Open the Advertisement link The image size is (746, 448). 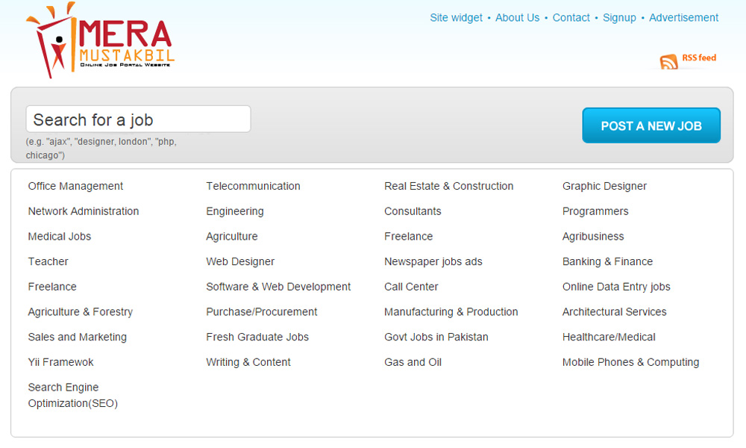pos(683,18)
